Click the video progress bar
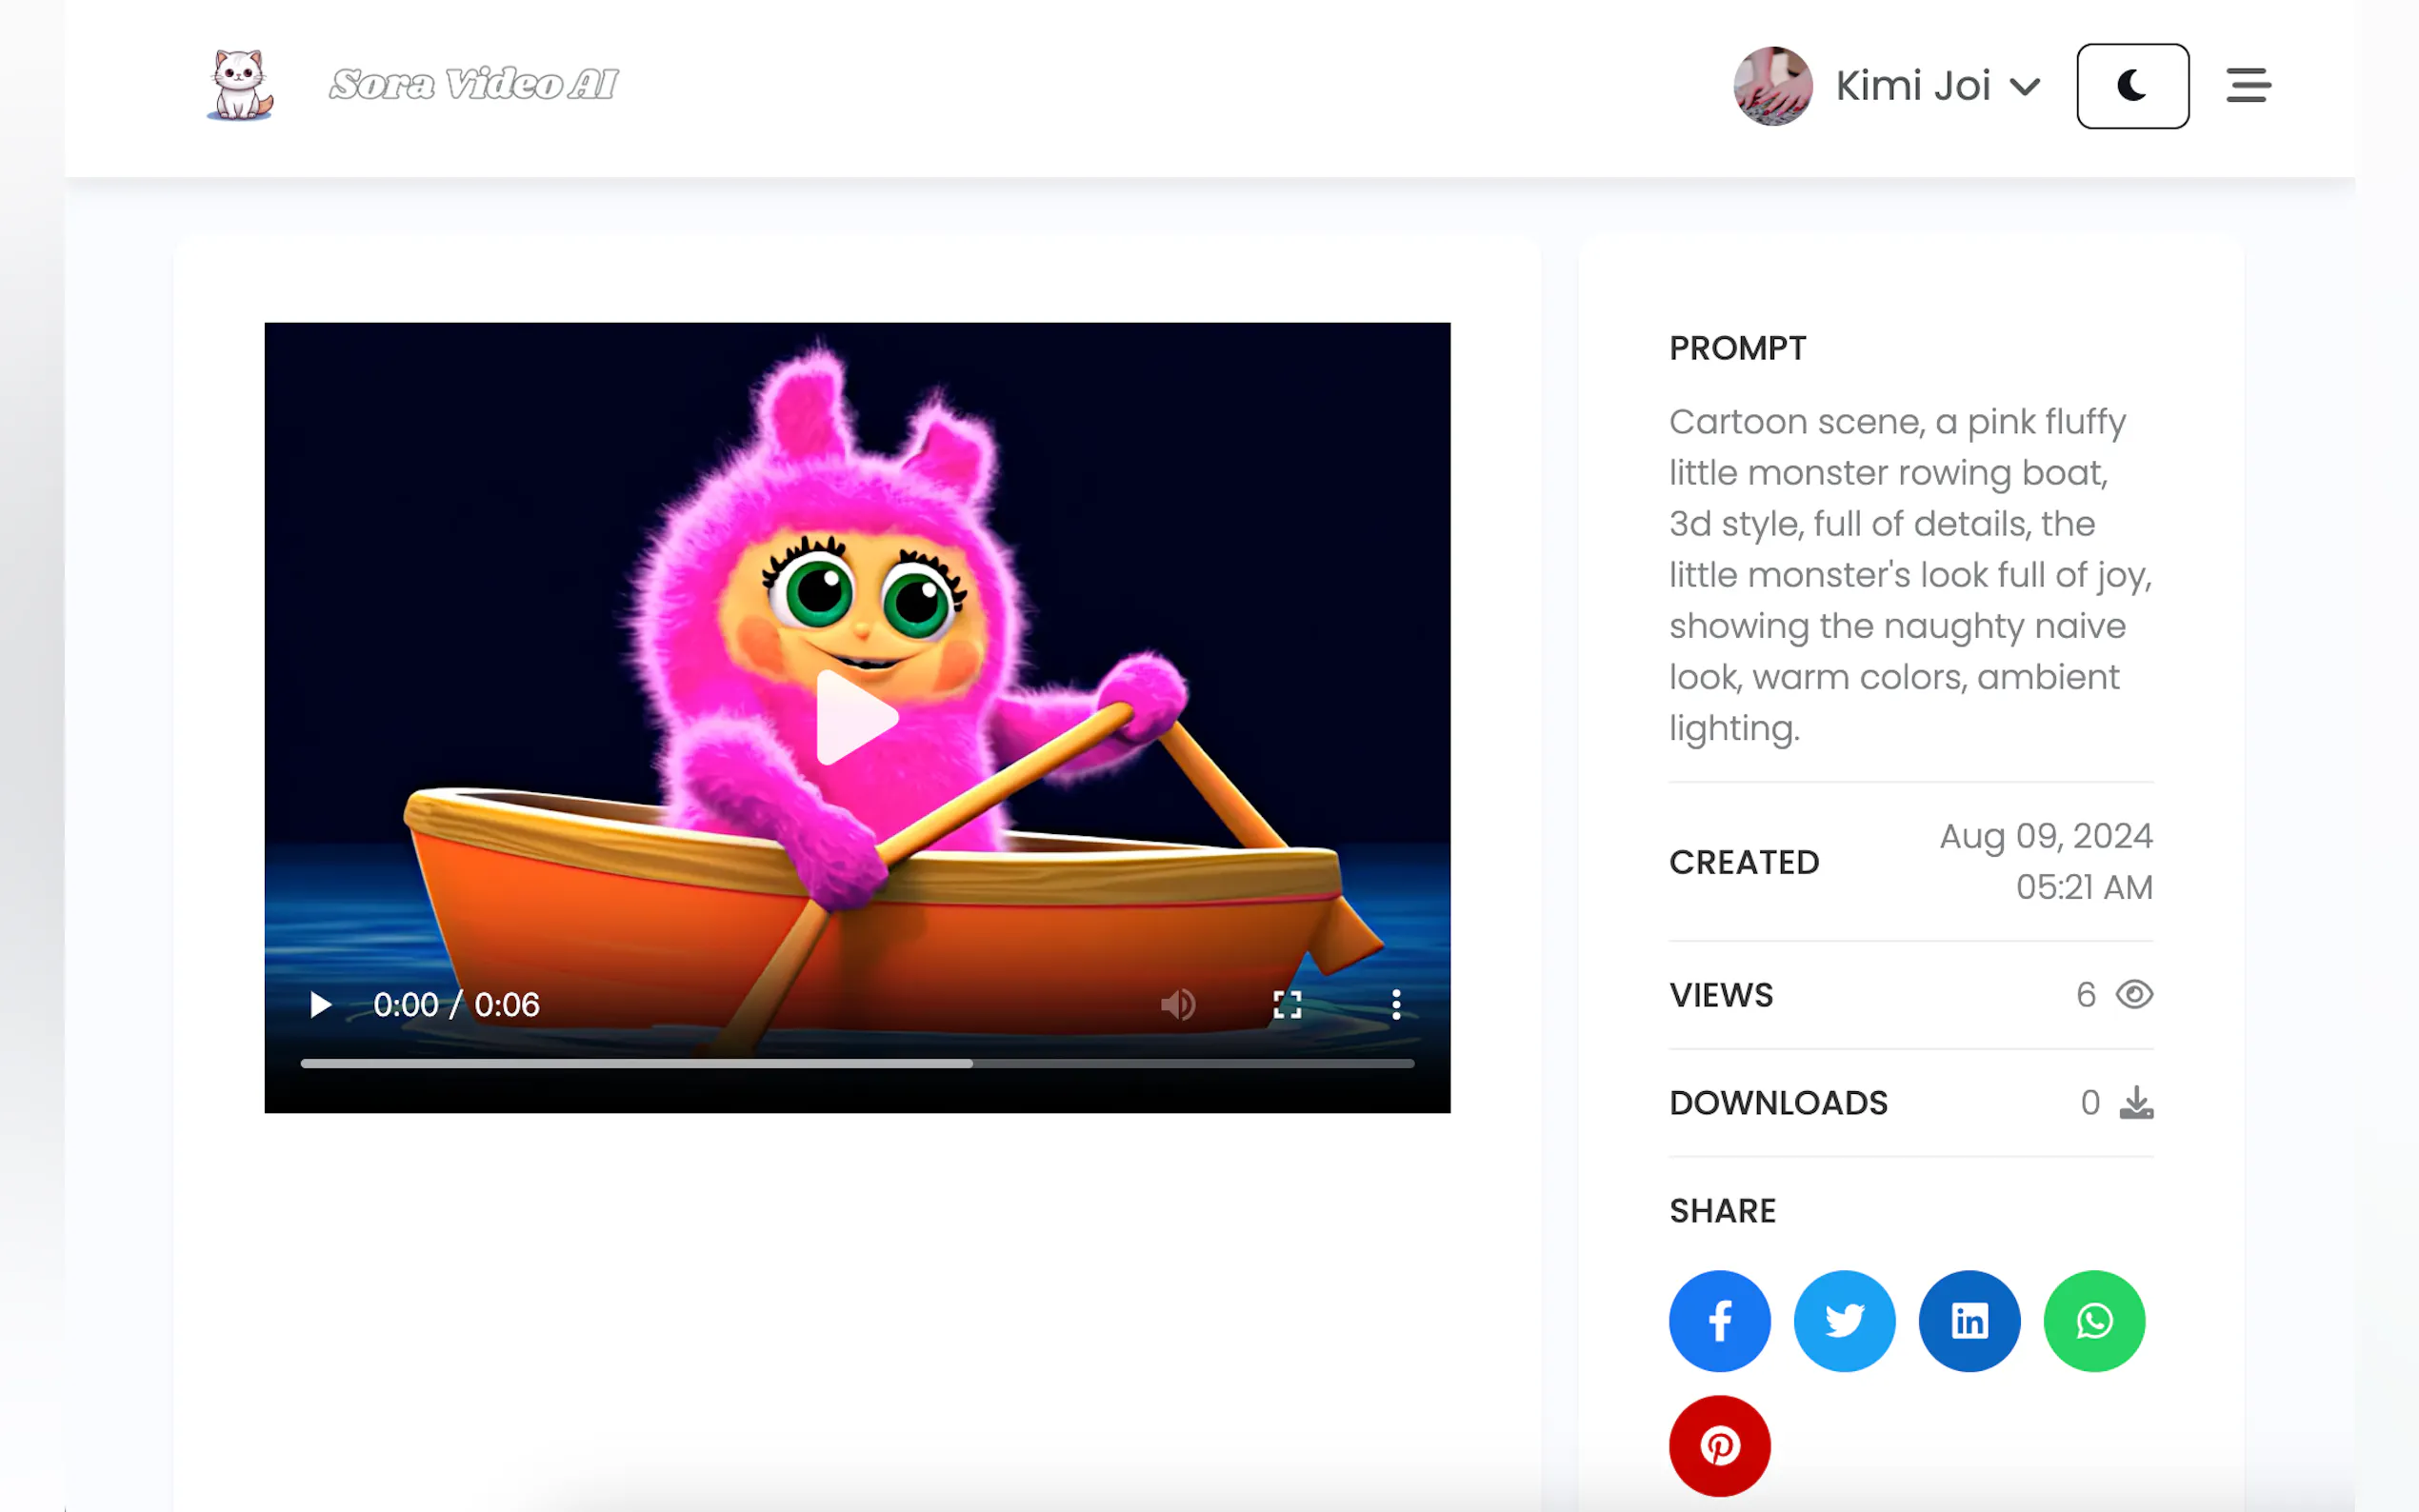Image resolution: width=2419 pixels, height=1512 pixels. pyautogui.click(x=857, y=1063)
